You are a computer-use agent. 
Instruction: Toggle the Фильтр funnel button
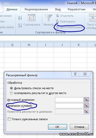point(49,20)
